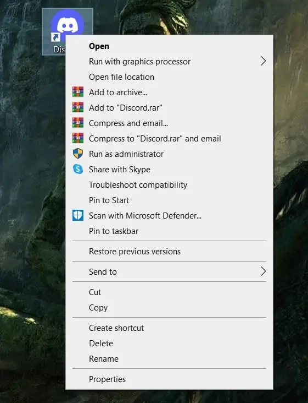Choose Compress to "Discord.rar" and email
Image resolution: width=308 pixels, height=403 pixels.
click(169, 139)
